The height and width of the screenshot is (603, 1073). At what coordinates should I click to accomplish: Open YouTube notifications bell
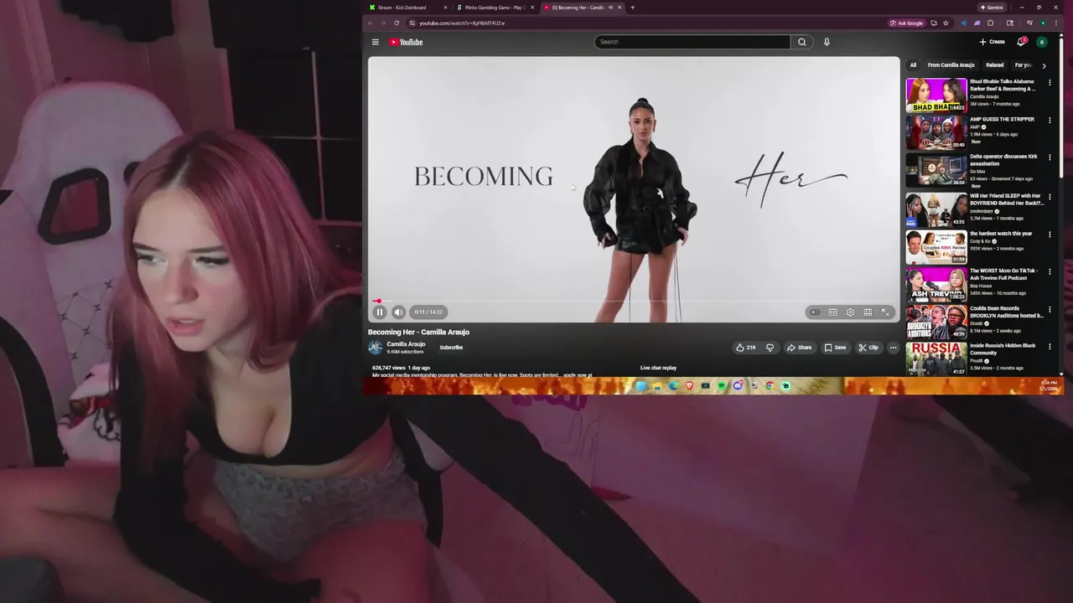[1021, 42]
